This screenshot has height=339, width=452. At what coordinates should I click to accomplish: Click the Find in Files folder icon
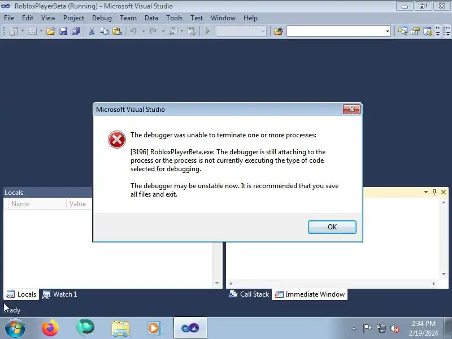[x=278, y=31]
